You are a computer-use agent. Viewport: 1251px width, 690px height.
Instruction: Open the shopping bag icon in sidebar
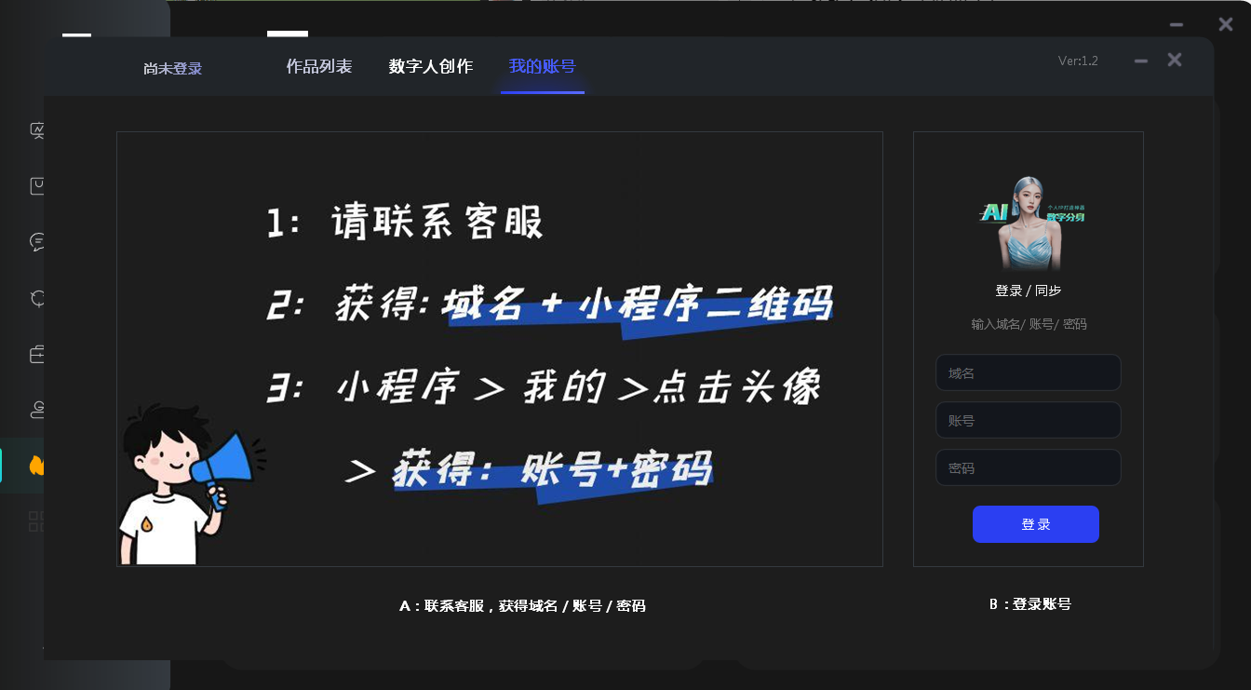click(x=37, y=186)
